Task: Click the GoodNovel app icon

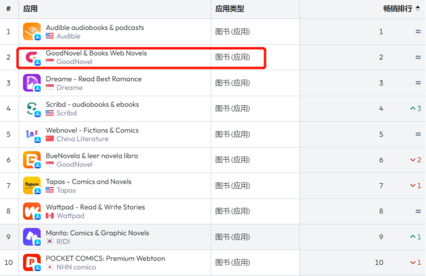Action: tap(32, 57)
